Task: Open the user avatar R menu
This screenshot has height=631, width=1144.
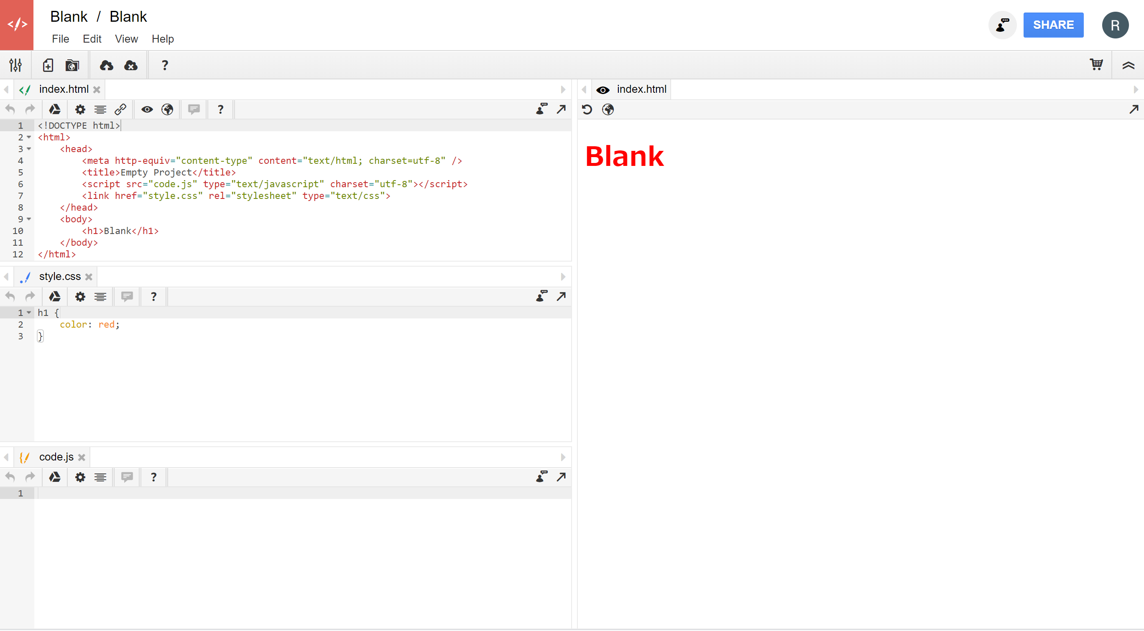Action: pyautogui.click(x=1115, y=25)
